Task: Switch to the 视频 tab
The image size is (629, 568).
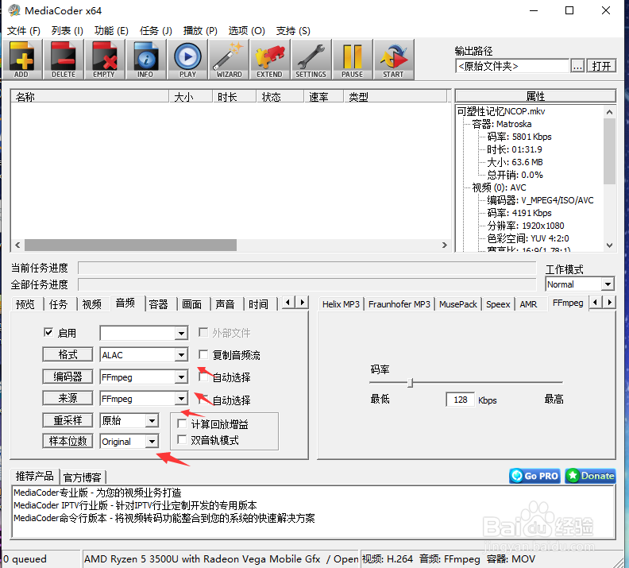Action: tap(92, 304)
